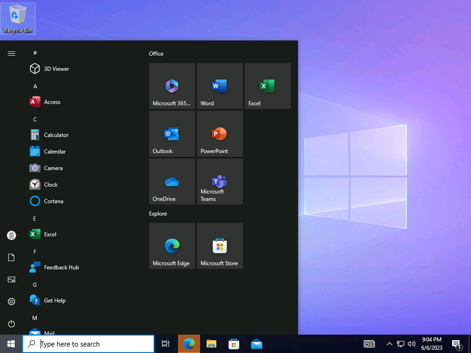Open Task View on the taskbar
Viewport: 471px width, 353px height.
[x=165, y=344]
